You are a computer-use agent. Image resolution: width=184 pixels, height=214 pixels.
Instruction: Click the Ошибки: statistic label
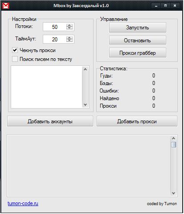click(x=109, y=91)
